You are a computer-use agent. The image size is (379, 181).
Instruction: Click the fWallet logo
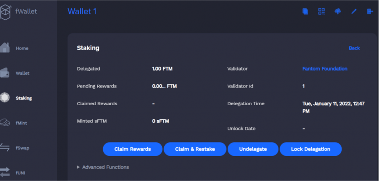pyautogui.click(x=5, y=11)
